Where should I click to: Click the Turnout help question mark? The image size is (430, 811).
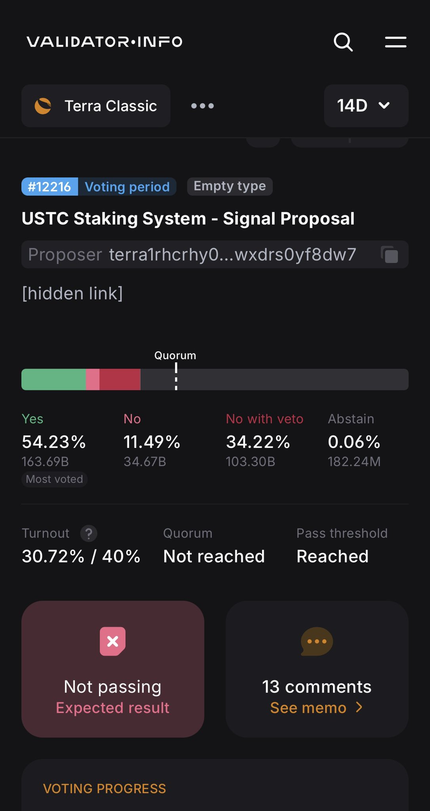[89, 533]
